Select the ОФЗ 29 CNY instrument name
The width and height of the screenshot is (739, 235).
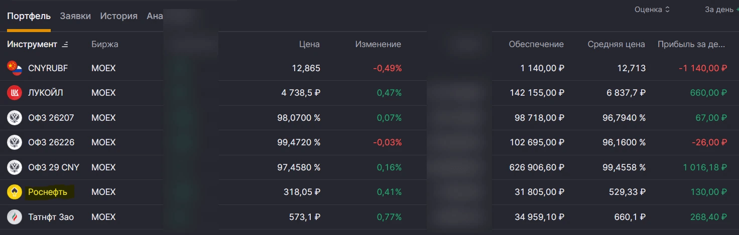tap(54, 167)
